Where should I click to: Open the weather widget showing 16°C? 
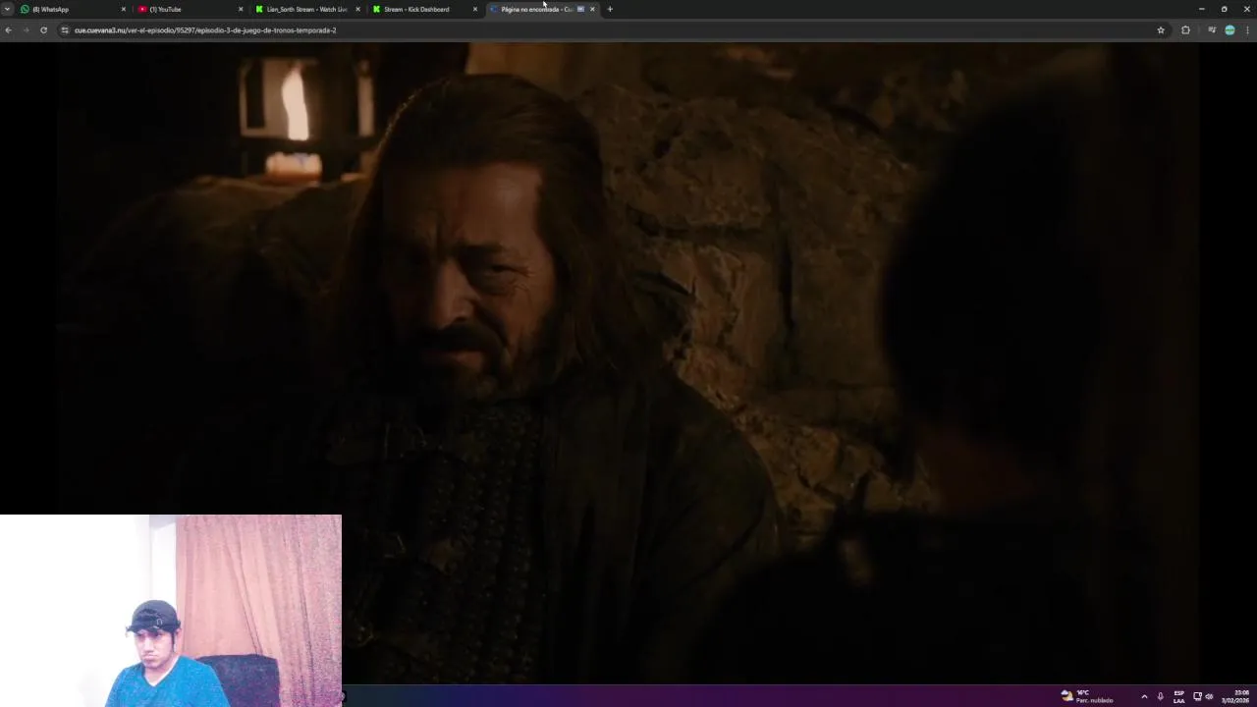[x=1087, y=696]
